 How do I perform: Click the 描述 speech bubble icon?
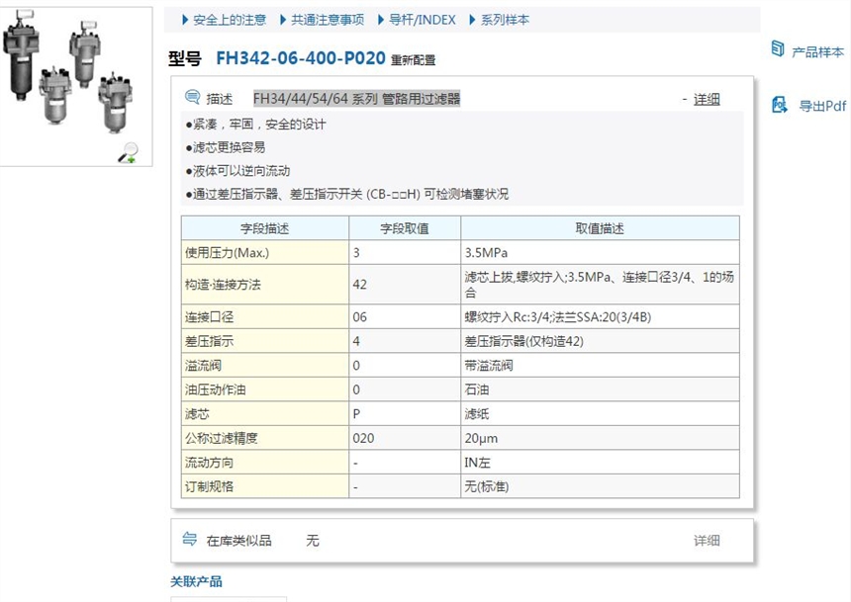click(192, 98)
